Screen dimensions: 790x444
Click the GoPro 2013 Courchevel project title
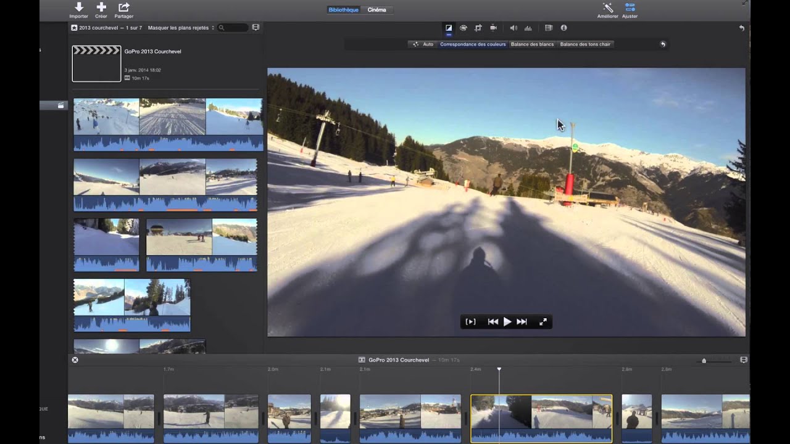[152, 52]
